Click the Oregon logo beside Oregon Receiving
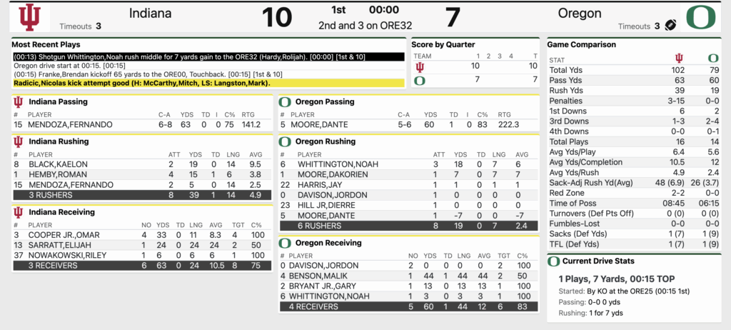731x330 pixels. 286,243
